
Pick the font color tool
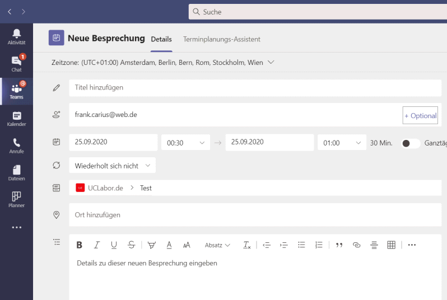pyautogui.click(x=169, y=245)
